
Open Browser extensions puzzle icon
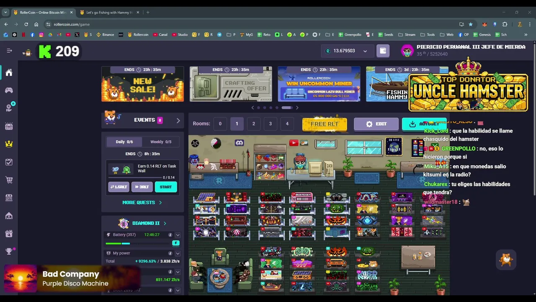point(505,24)
